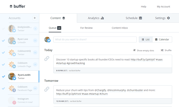Toggle checkmark for RyanLawBA account
The height and width of the screenshot is (107, 179).
[4, 77]
